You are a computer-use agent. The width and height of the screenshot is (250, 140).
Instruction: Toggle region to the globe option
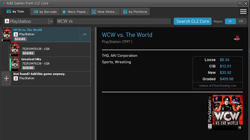[x=230, y=21]
